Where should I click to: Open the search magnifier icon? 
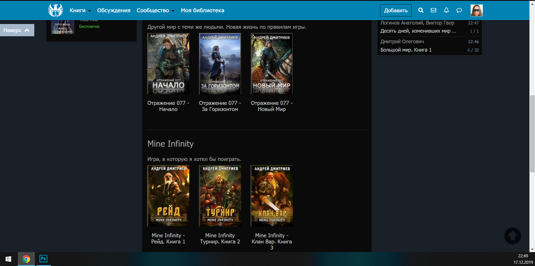click(x=421, y=10)
